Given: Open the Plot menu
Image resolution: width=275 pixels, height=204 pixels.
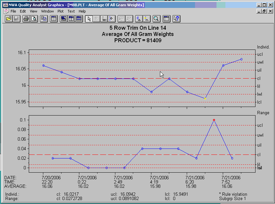Looking at the screenshot, I should 60,11.
